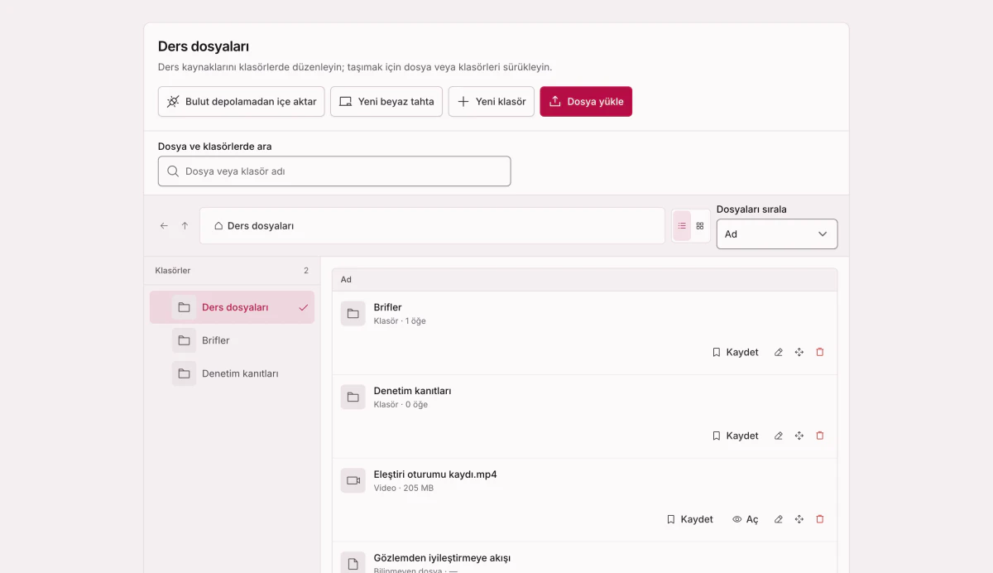Click Denetim kanıtları row folder icon

coord(353,397)
